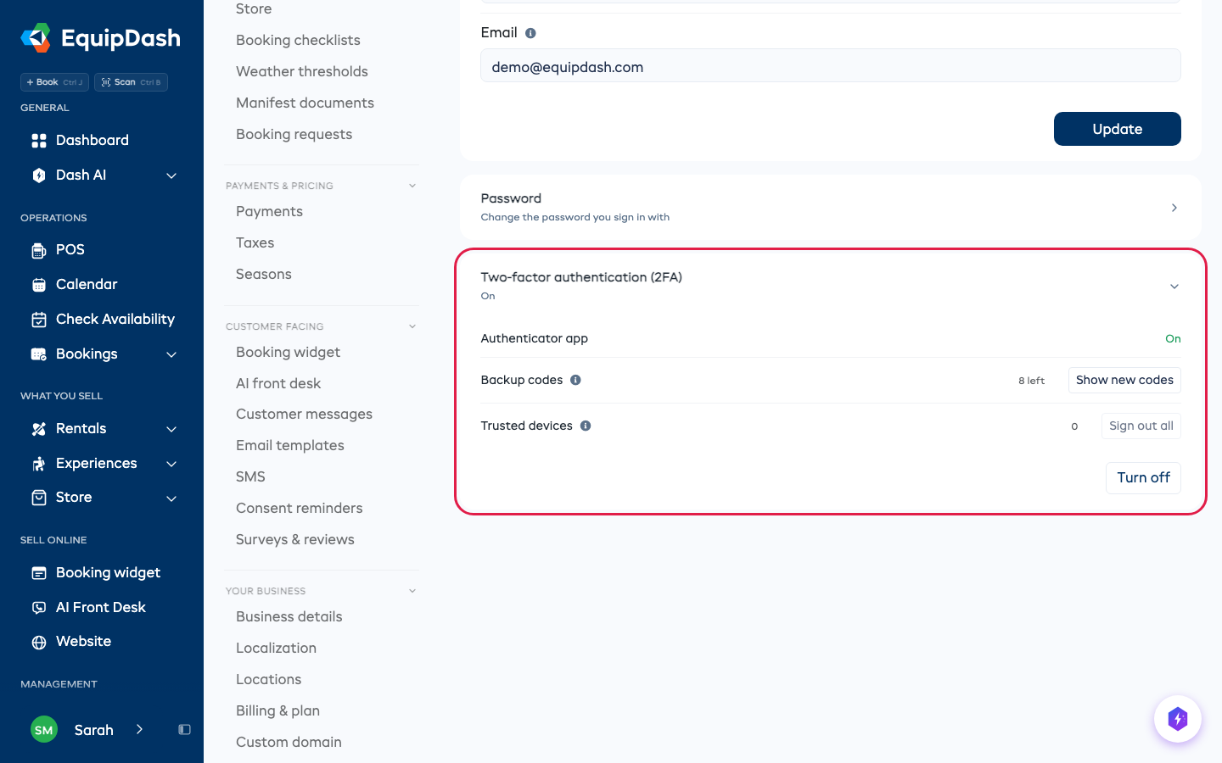This screenshot has width=1222, height=763.
Task: Click the Website globe icon
Action: 39,642
